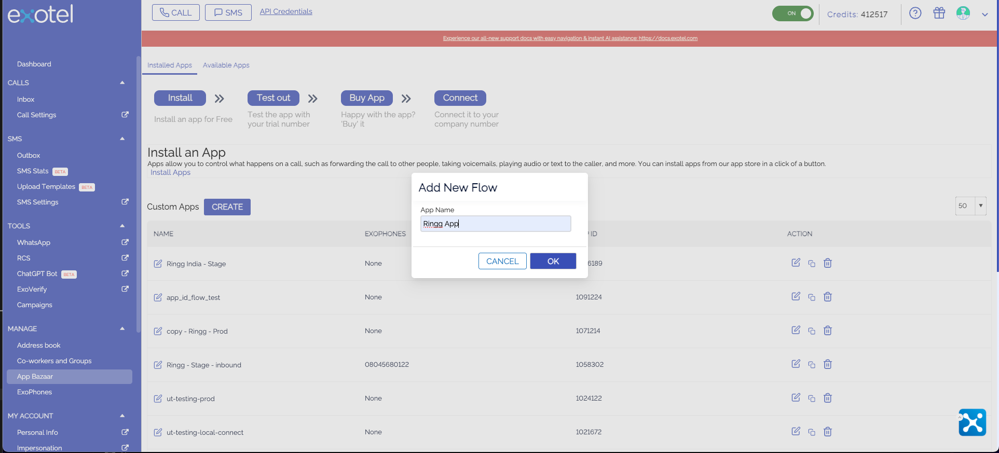The image size is (999, 453).
Task: Copy the ut-testing-local-connect app
Action: (812, 432)
